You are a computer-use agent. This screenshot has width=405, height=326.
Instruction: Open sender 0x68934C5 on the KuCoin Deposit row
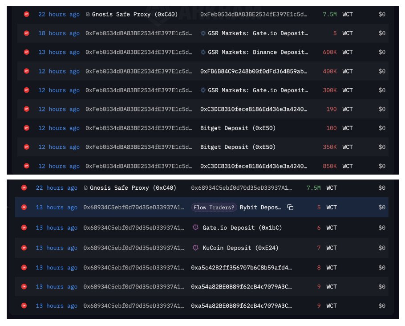tap(134, 248)
